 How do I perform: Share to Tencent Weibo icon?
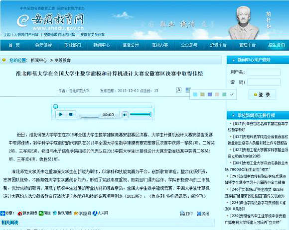(x=55, y=213)
